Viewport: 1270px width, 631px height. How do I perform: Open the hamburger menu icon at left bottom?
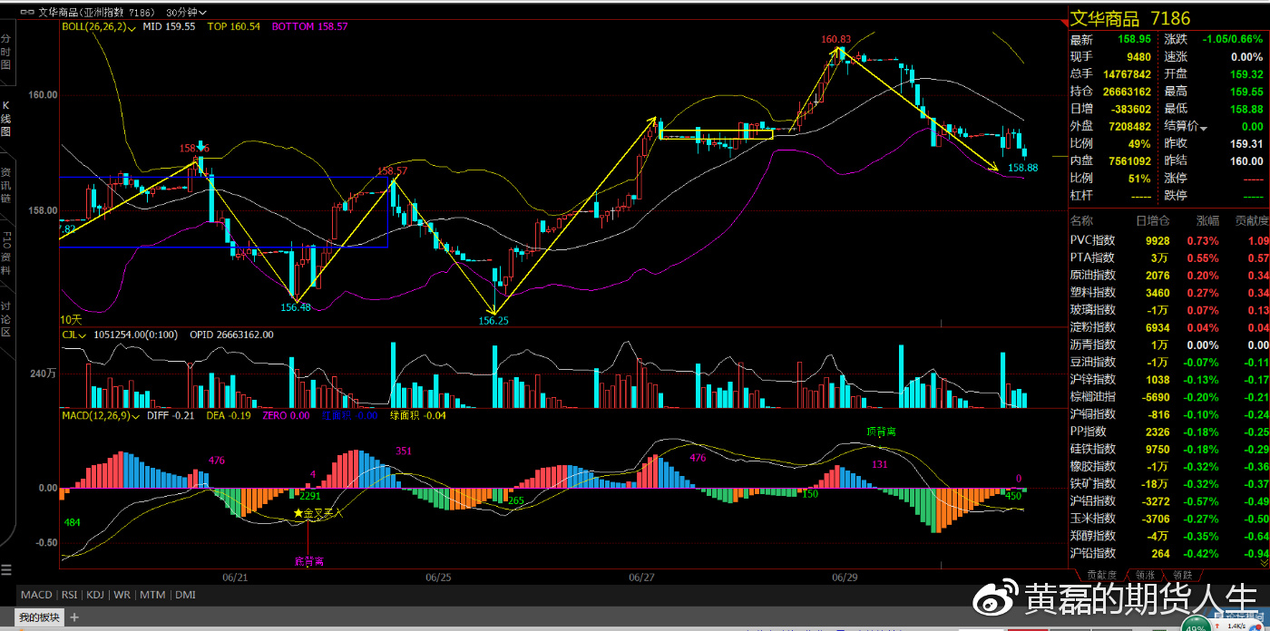click(6, 569)
